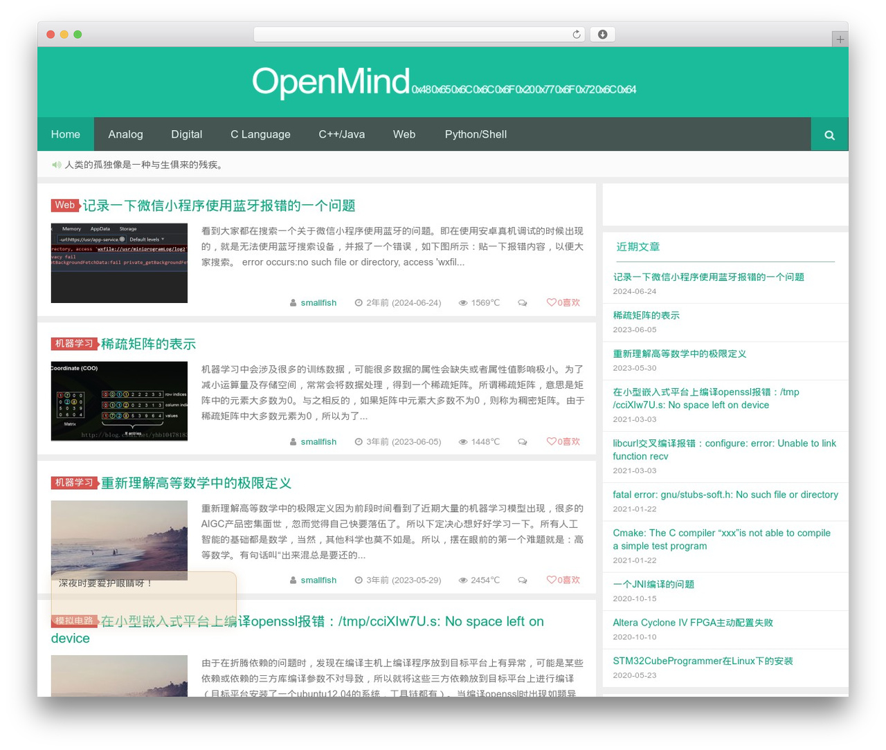Screen dimensions: 886x750
Task: Click comment icon on 稀疏矩阵的表示 post
Action: tap(523, 442)
